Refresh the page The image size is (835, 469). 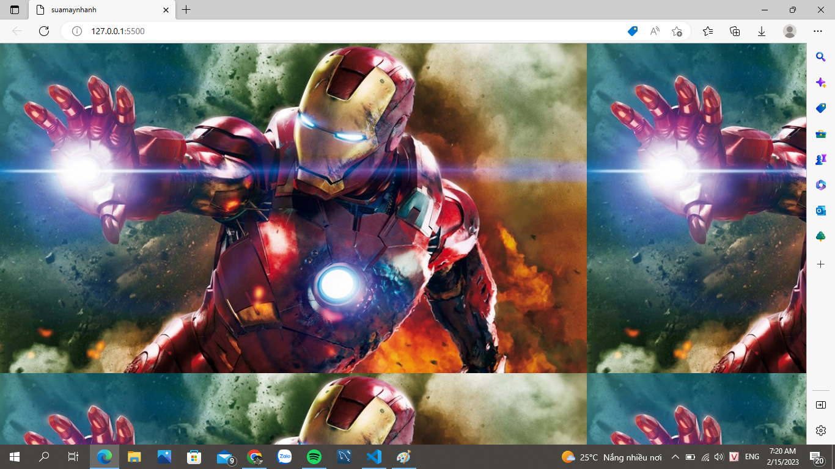[44, 31]
